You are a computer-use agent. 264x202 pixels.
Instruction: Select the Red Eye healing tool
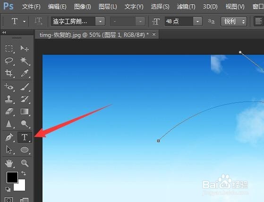click(9, 87)
